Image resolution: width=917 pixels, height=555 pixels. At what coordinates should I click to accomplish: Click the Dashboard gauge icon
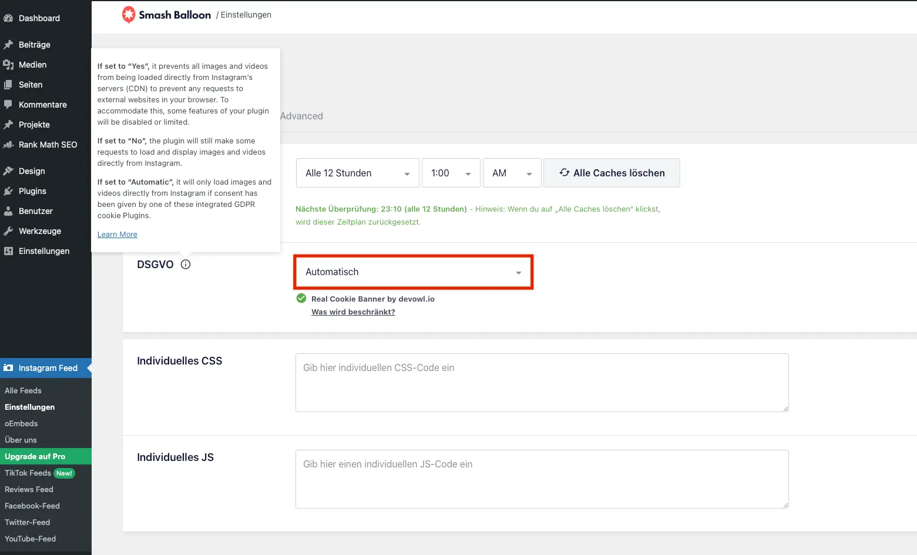8,18
